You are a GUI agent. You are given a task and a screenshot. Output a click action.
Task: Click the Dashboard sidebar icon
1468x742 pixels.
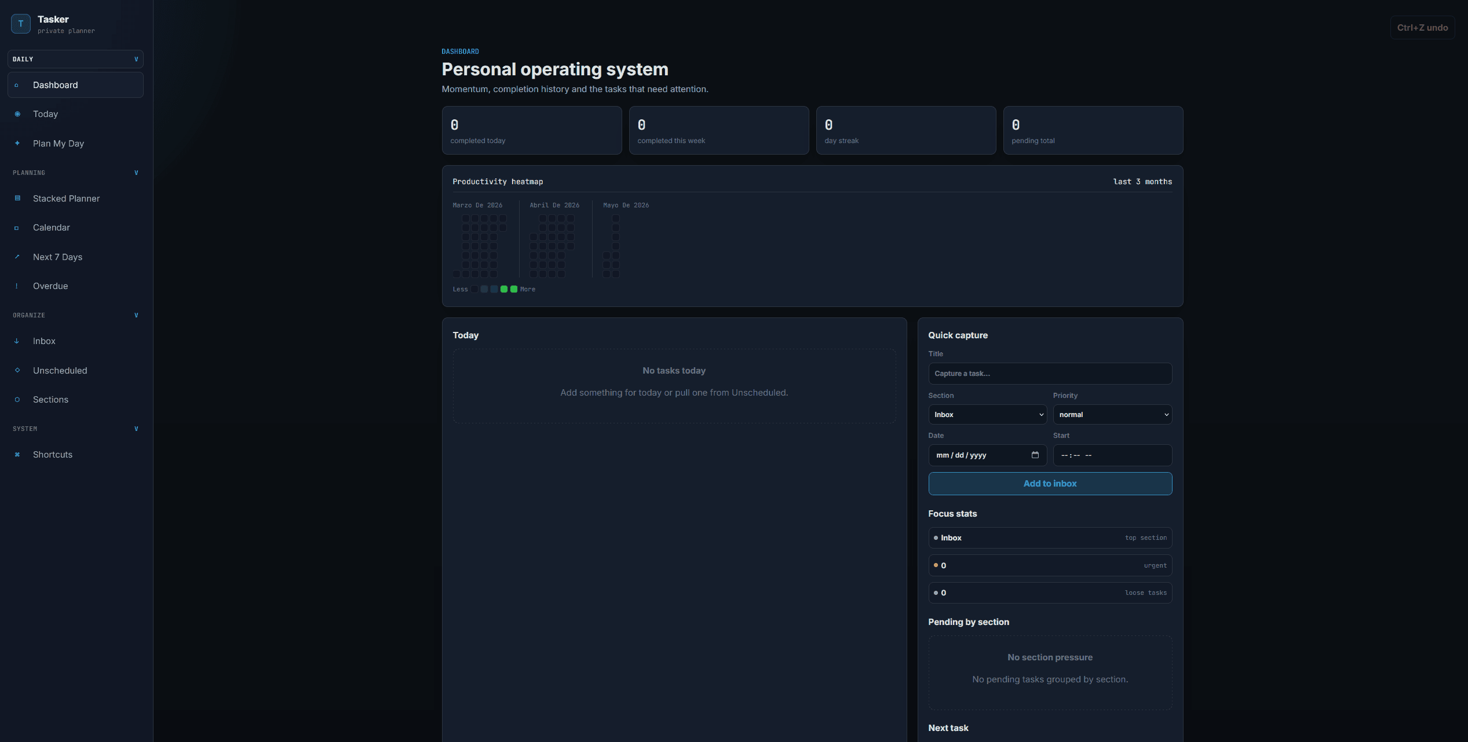click(x=17, y=86)
